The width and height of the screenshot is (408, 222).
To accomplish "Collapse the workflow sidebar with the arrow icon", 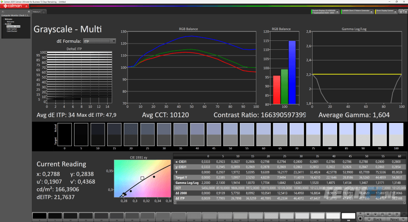I will pyautogui.click(x=29, y=12).
